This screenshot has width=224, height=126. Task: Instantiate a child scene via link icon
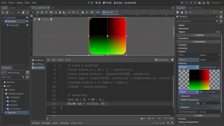(7, 13)
